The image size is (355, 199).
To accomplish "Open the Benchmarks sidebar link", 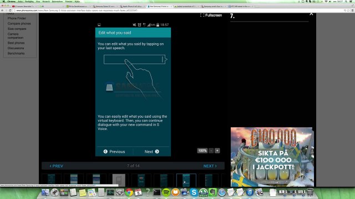I will (16, 54).
